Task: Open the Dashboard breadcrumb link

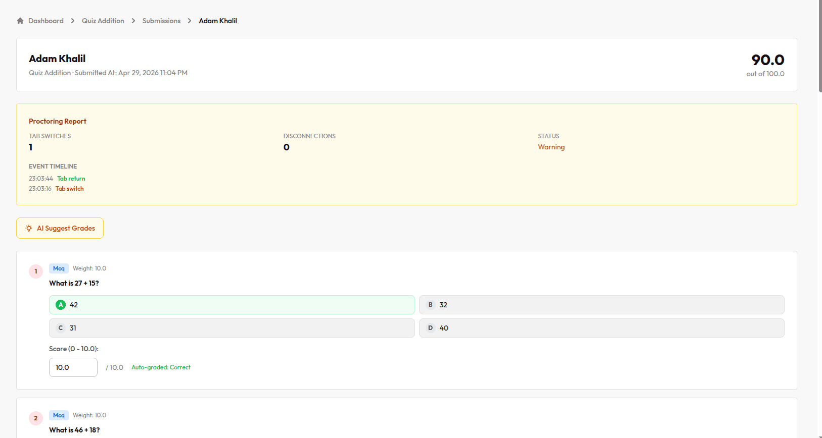Action: (x=46, y=21)
